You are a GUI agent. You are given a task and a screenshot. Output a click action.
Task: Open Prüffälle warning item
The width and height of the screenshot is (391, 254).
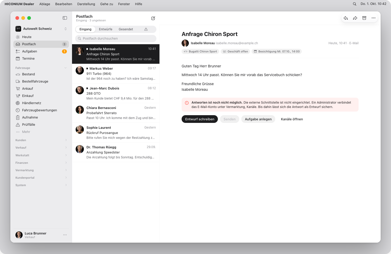point(41,125)
